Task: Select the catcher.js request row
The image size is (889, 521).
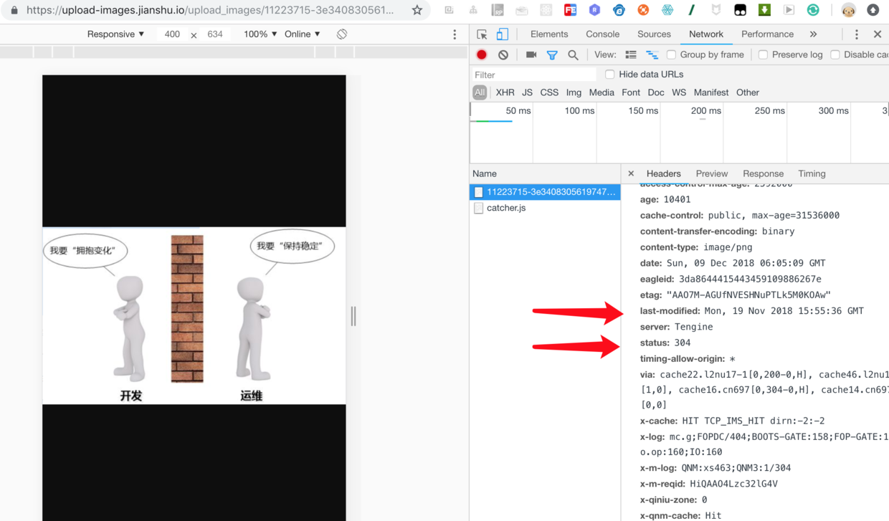Action: [x=545, y=208]
